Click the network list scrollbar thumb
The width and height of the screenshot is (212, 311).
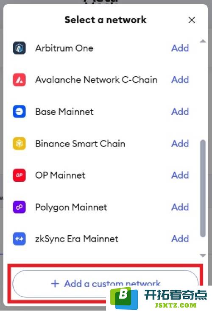[203, 189]
